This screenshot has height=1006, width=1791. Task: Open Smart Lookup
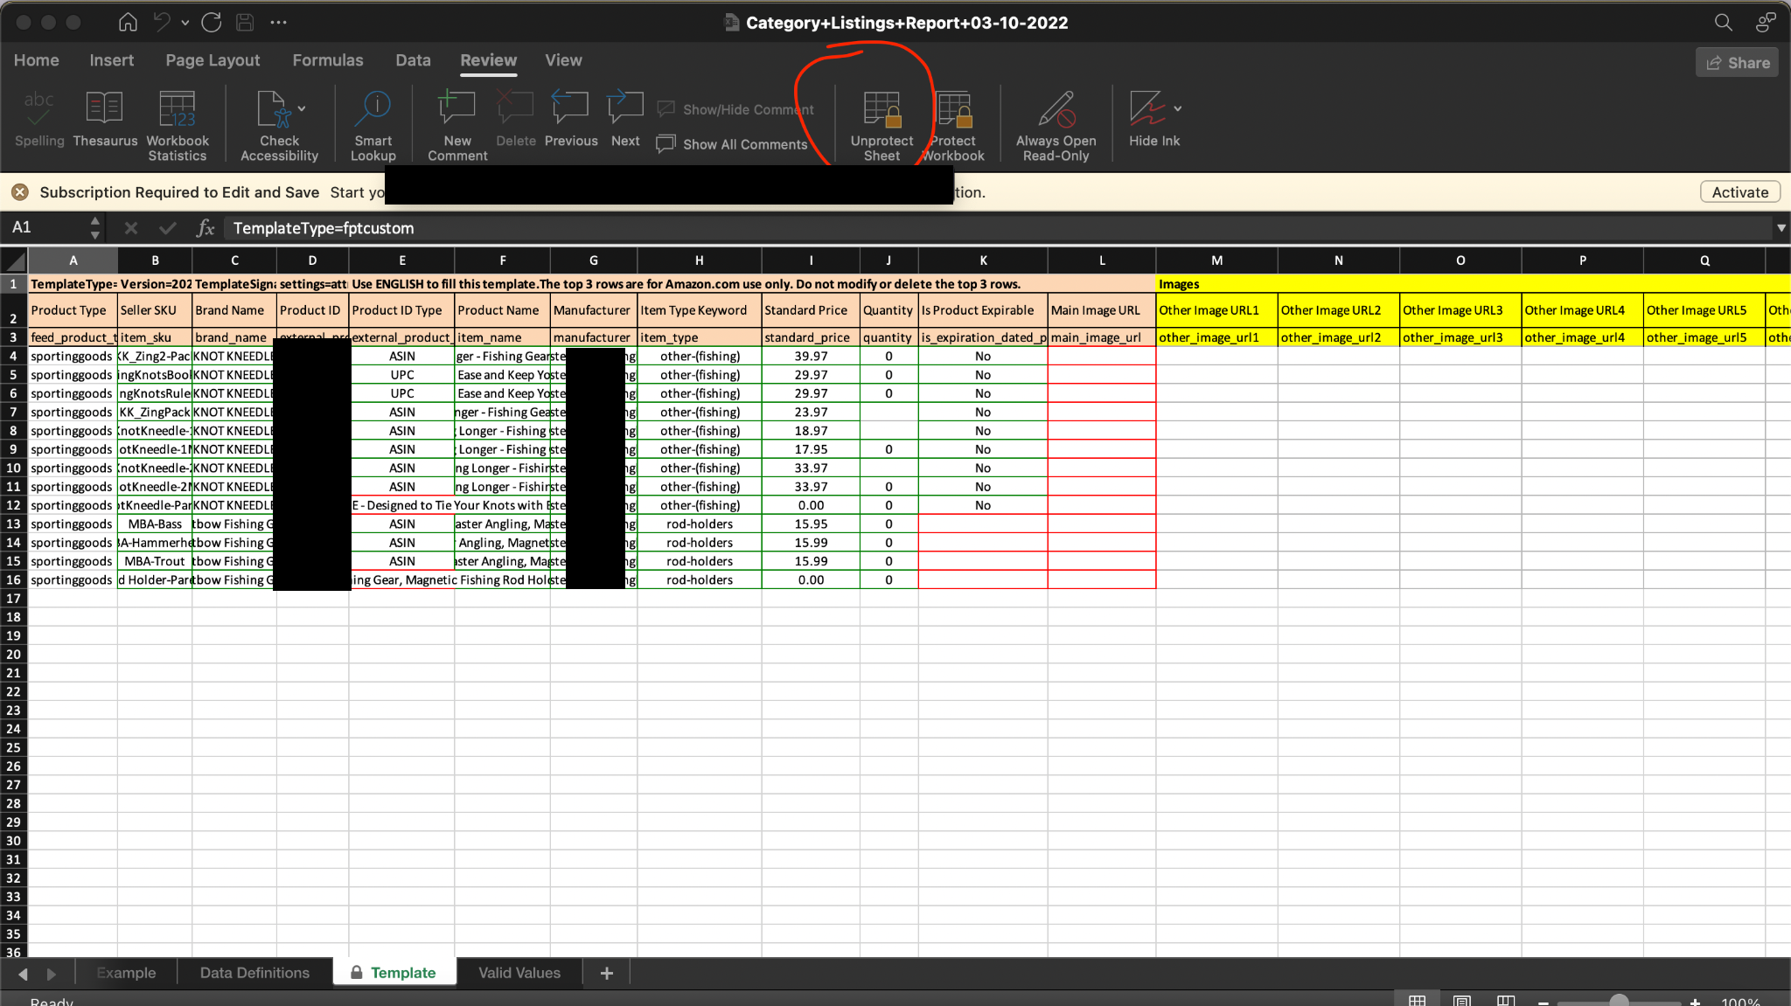coord(373,110)
